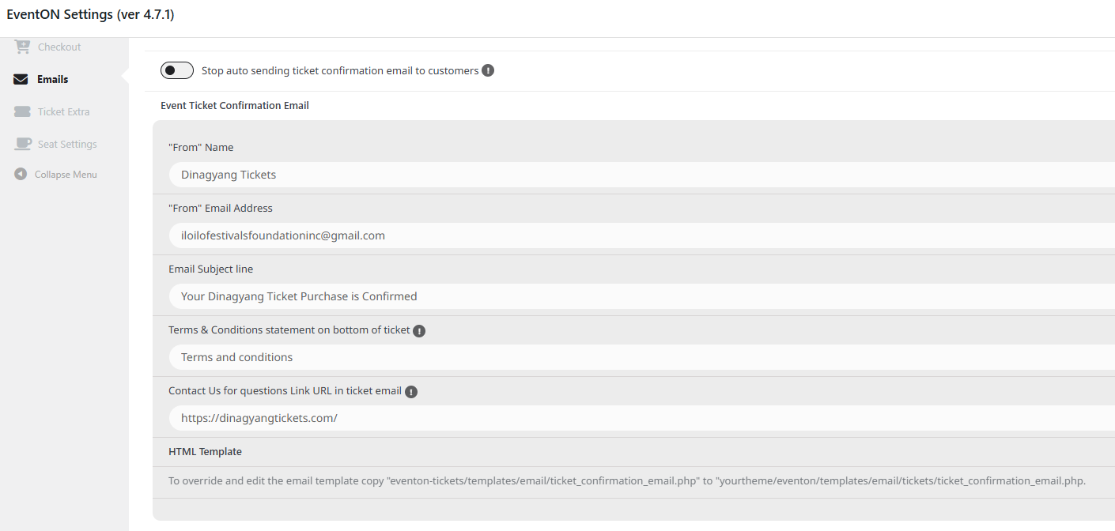Click info icon beside Contact Us Link URL
This screenshot has width=1115, height=531.
pyautogui.click(x=410, y=392)
